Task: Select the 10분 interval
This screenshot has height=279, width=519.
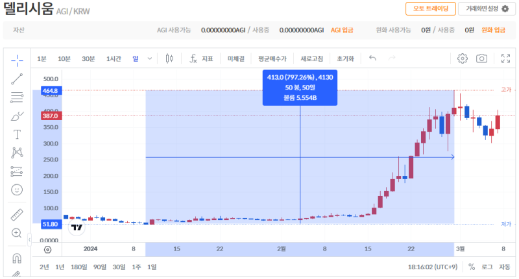Action: (64, 58)
